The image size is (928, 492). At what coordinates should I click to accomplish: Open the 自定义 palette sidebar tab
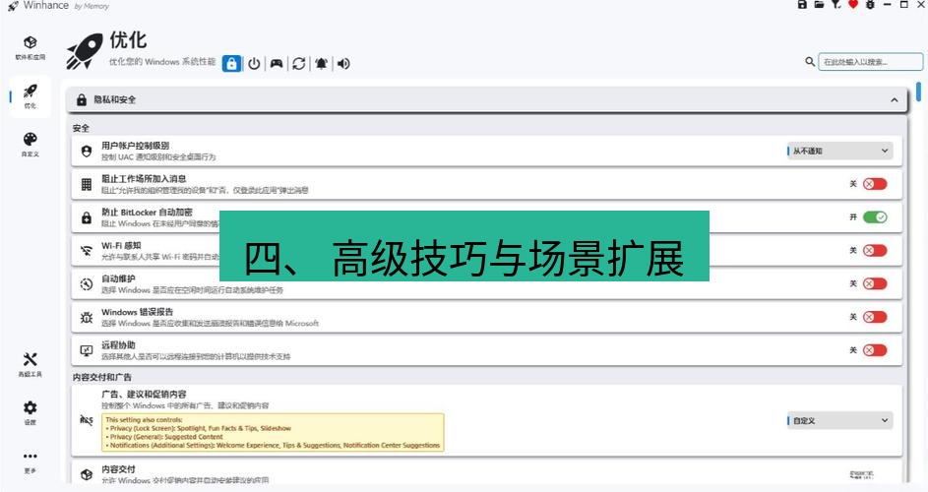point(30,144)
